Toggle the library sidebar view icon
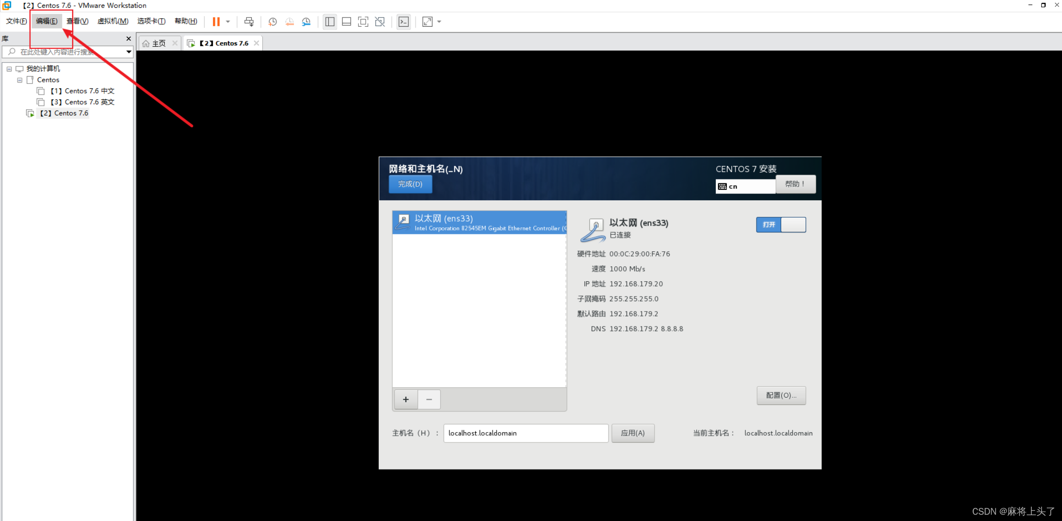Viewport: 1062px width, 521px height. [x=330, y=22]
